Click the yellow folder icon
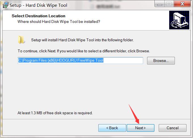 click(x=21, y=40)
